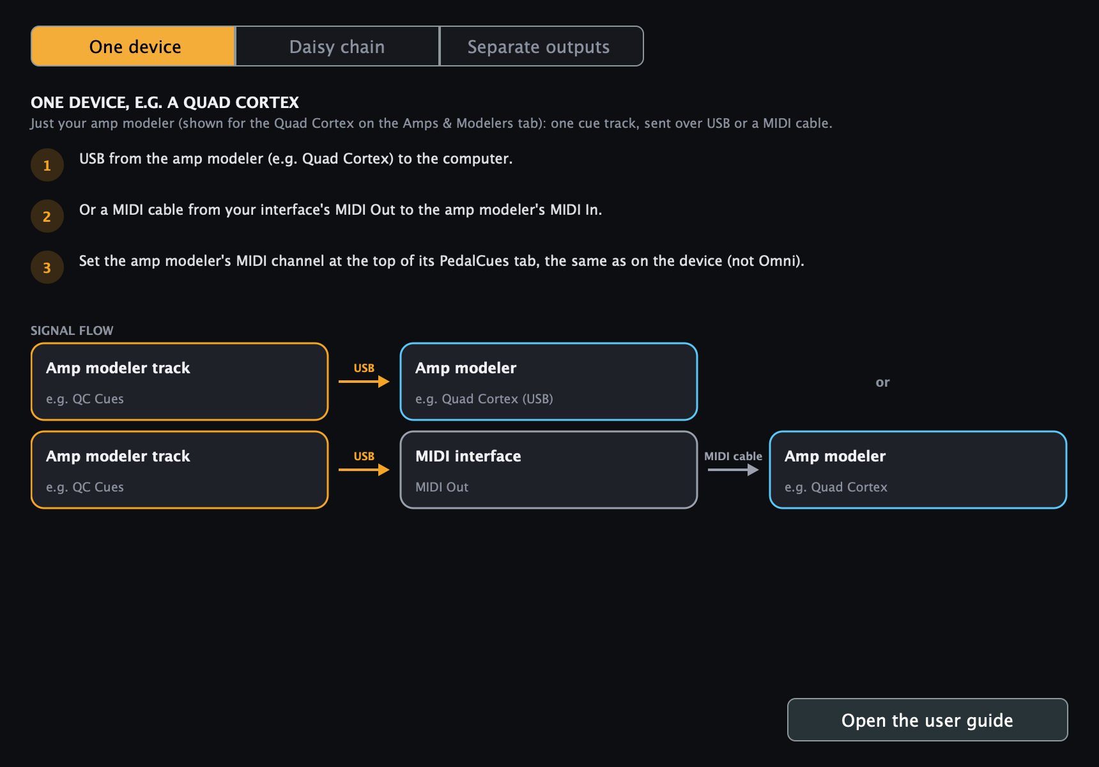Click the 'ONE DEVICE, E.G. A QUAD CORTEX' heading
Screen dimensions: 1099x767
(165, 102)
